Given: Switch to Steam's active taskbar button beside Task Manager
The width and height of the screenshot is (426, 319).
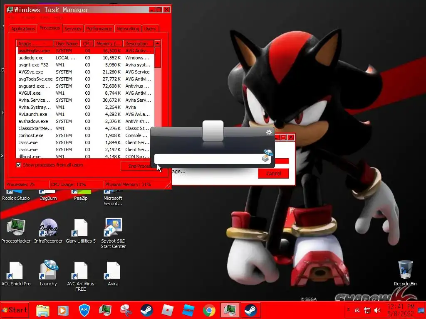Looking at the screenshot, I should (251, 310).
